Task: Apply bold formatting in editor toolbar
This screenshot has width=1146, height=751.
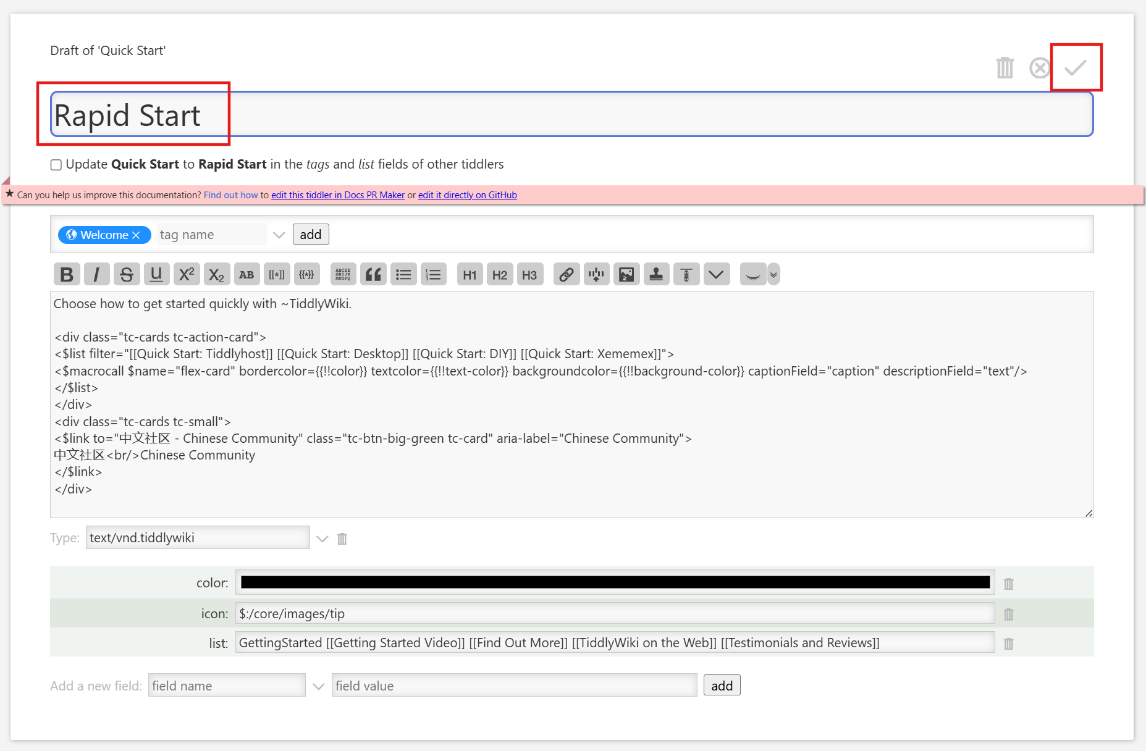Action: pyautogui.click(x=67, y=275)
